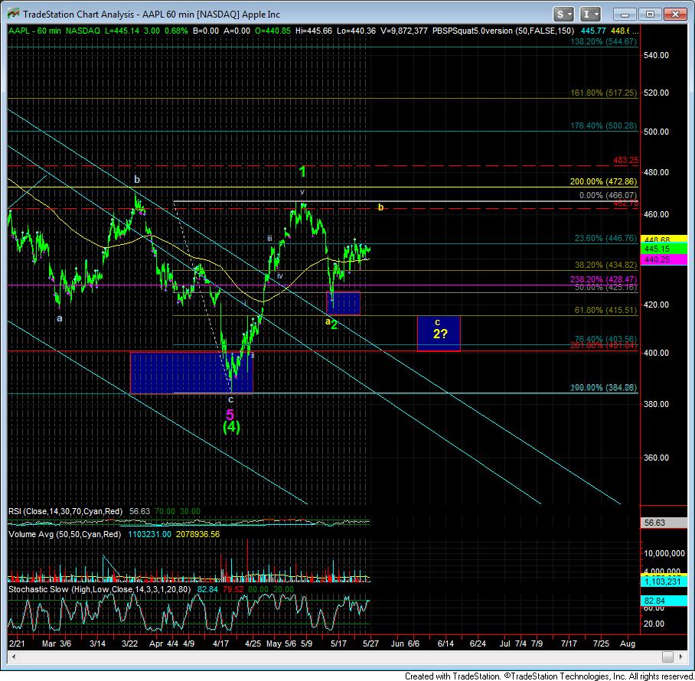Click the 0.00% (466.07) retracement label

pos(608,195)
